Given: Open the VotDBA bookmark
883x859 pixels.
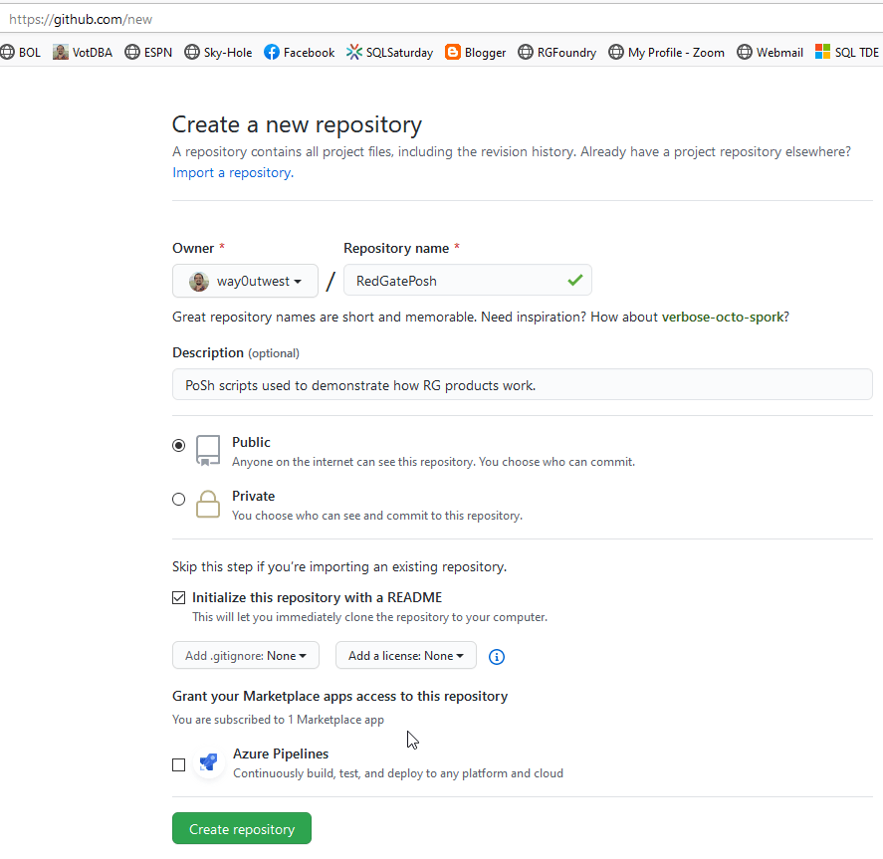Looking at the screenshot, I should (x=83, y=53).
